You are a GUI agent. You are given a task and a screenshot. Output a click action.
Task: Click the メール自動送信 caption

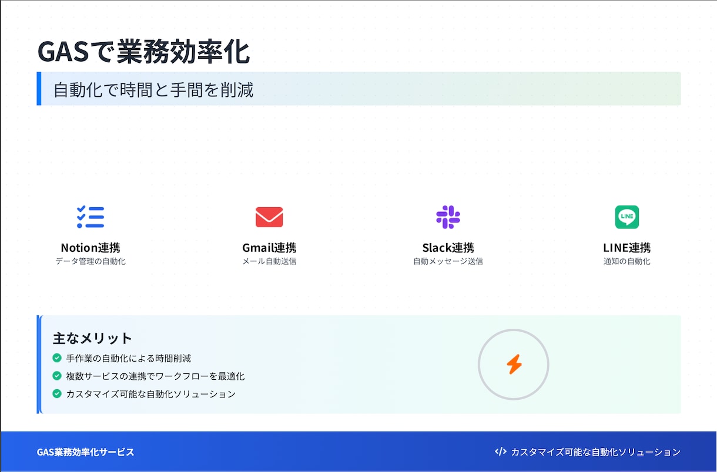269,261
